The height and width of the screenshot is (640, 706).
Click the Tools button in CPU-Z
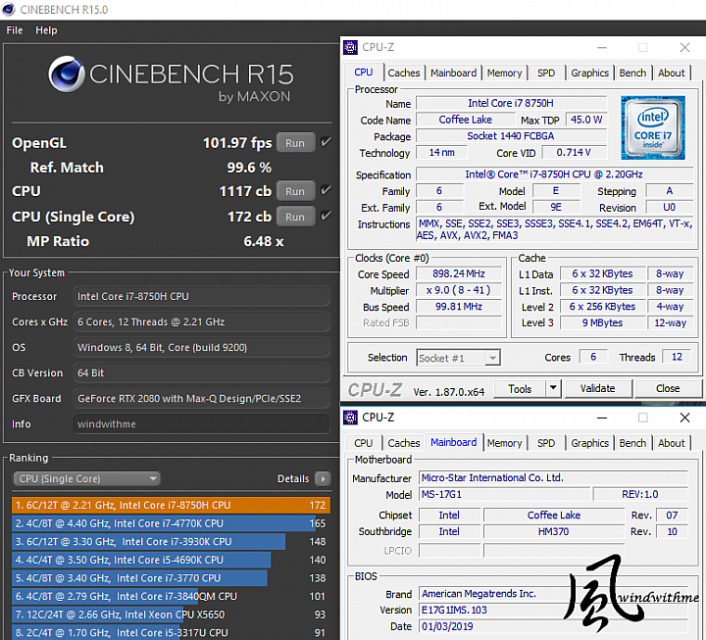click(x=520, y=388)
